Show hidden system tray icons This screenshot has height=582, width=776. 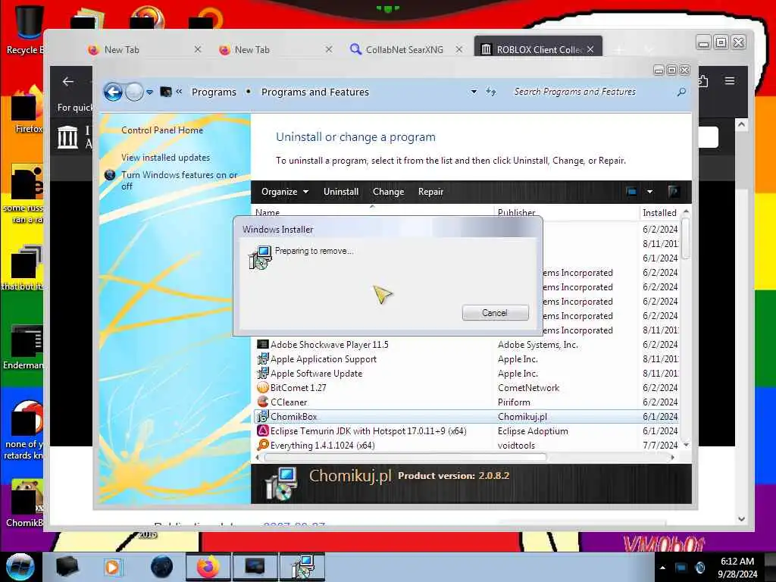coord(662,568)
